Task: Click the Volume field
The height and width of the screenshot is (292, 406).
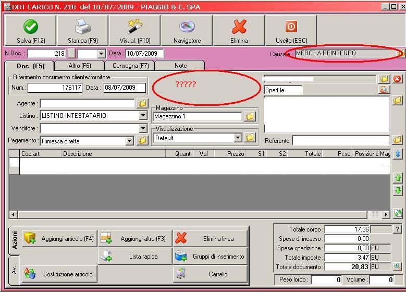Action: [382, 279]
